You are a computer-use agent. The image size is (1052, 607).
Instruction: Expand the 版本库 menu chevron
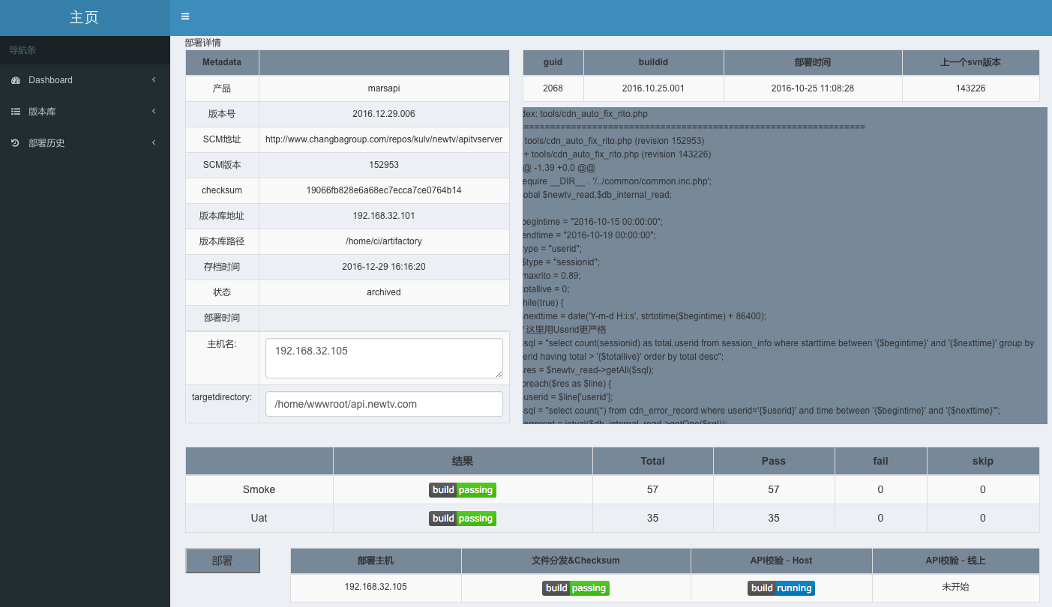coord(154,112)
